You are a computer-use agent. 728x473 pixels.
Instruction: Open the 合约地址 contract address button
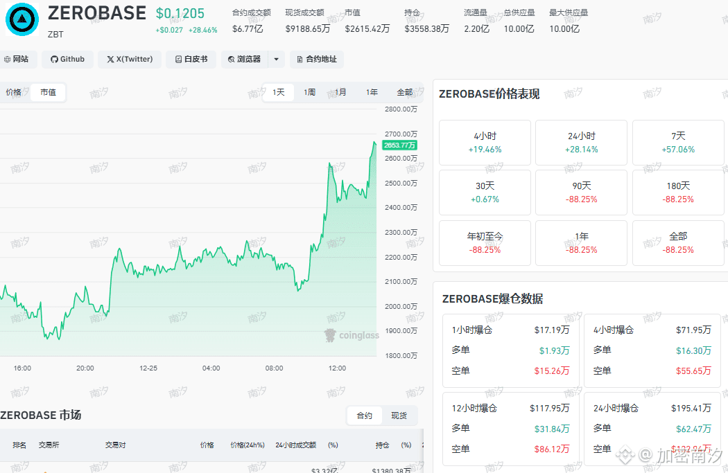317,60
